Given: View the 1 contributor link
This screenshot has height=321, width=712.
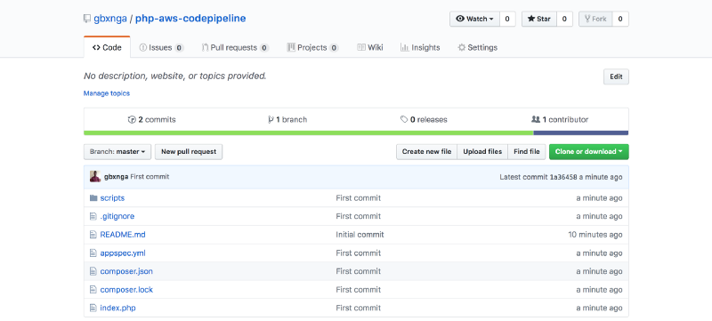Looking at the screenshot, I should pos(560,120).
